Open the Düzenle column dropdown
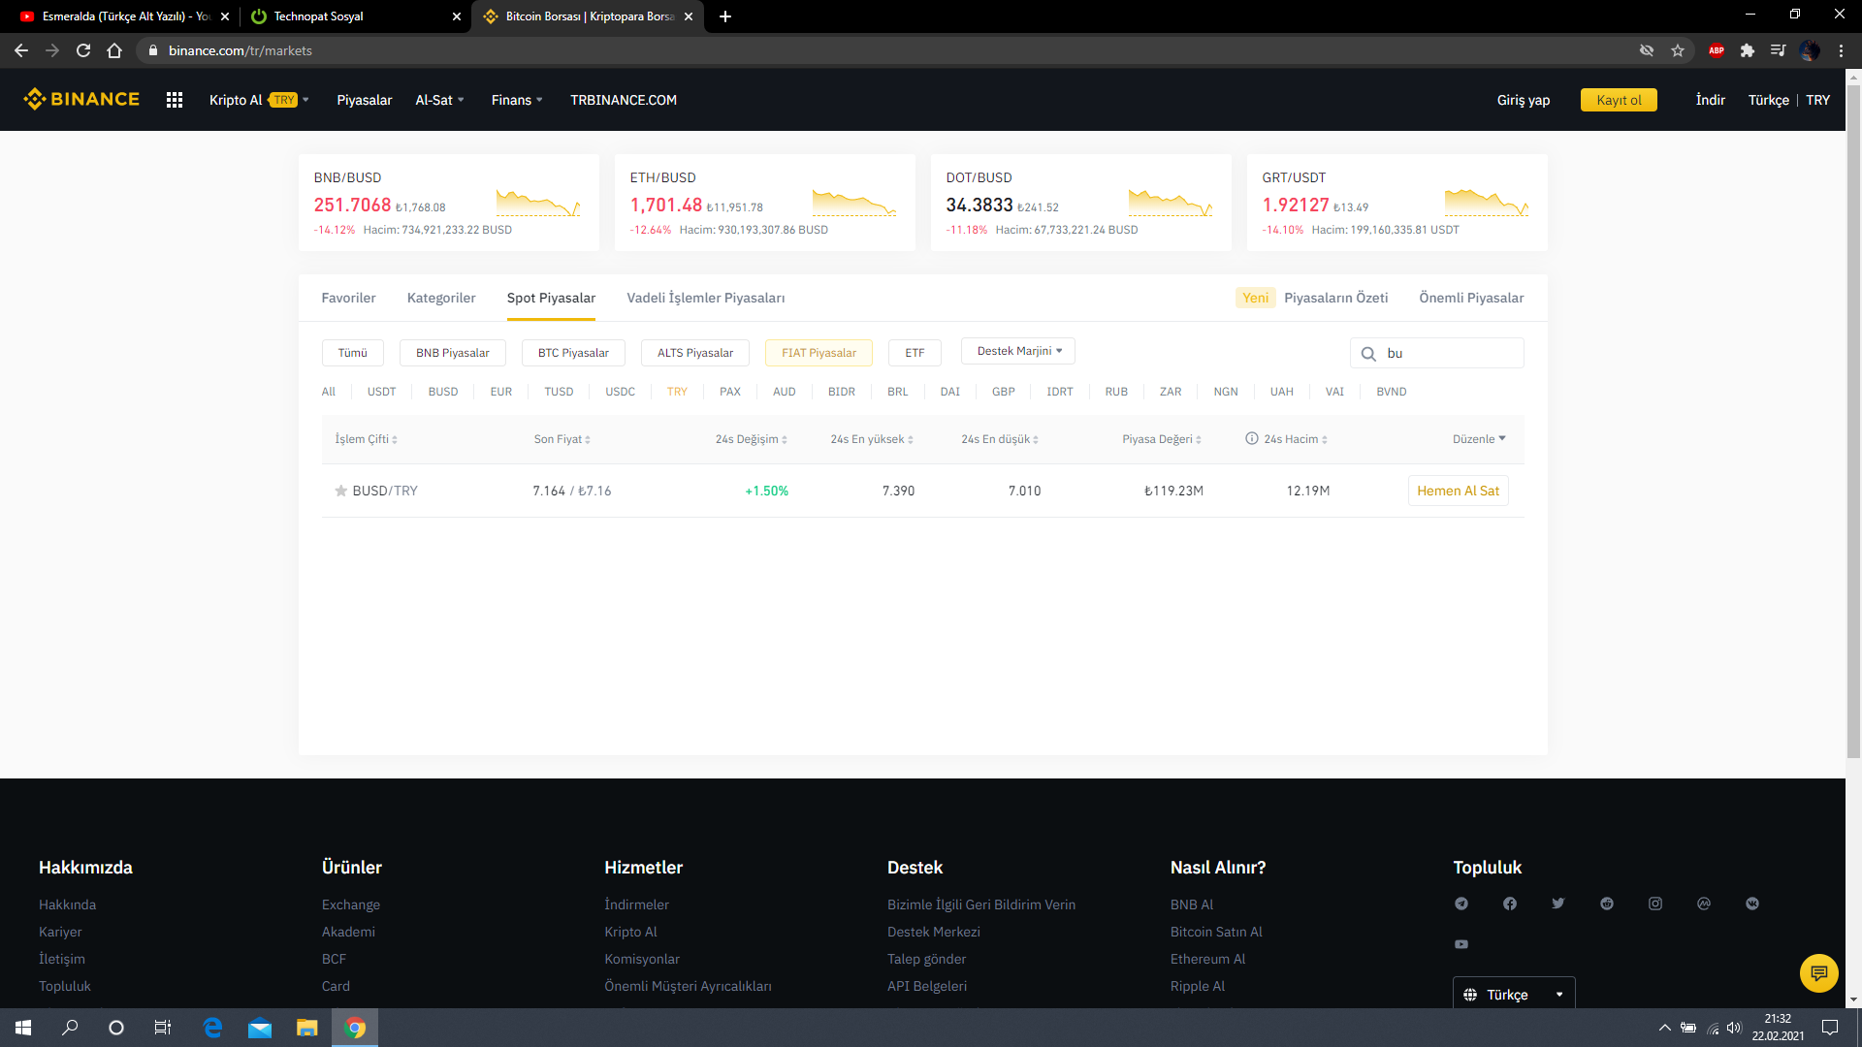 pyautogui.click(x=1479, y=439)
